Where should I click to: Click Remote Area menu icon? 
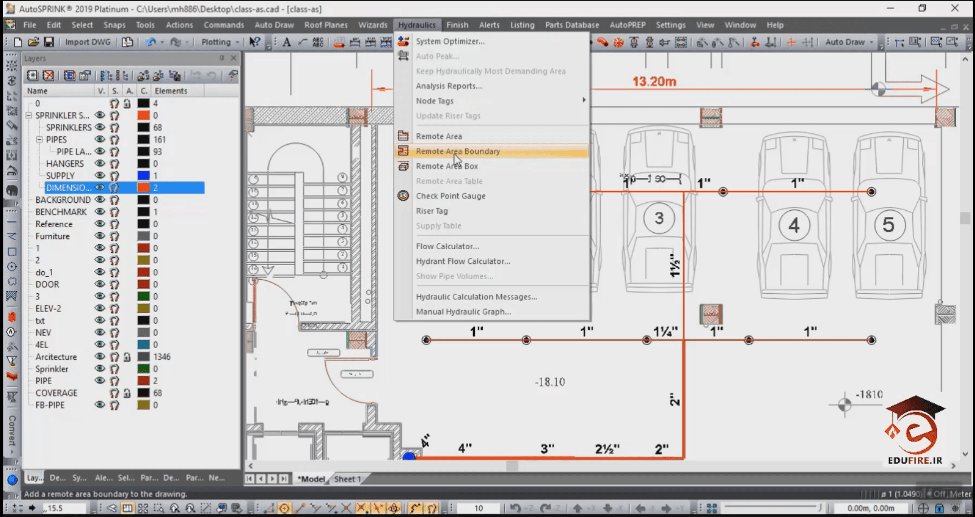[403, 136]
